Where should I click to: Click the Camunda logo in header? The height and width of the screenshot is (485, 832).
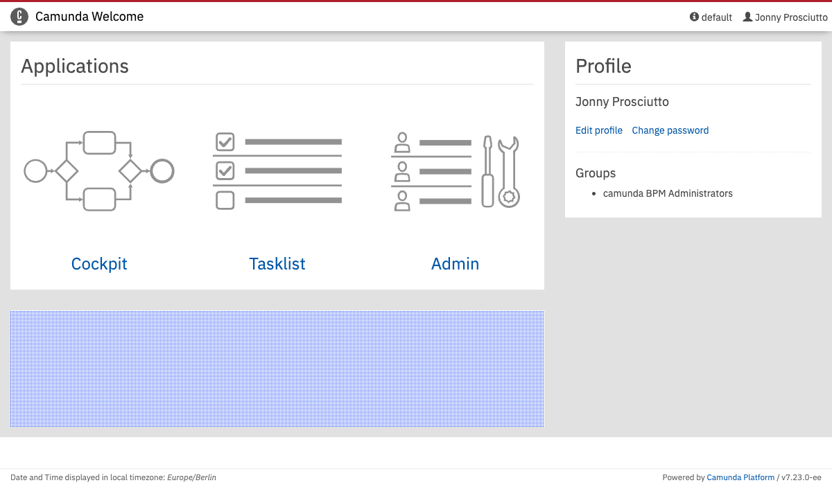(20, 17)
